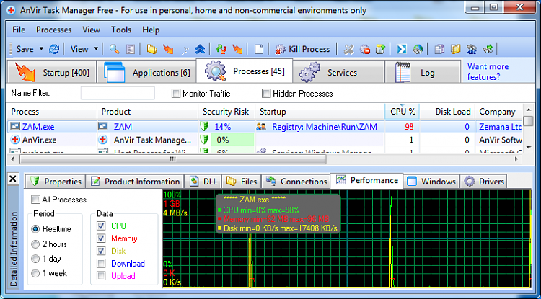Image resolution: width=541 pixels, height=299 pixels.
Task: Switch to the Applications [6] tab
Action: coord(146,72)
